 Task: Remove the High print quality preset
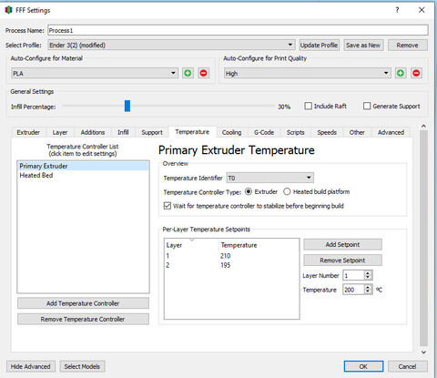coord(416,73)
